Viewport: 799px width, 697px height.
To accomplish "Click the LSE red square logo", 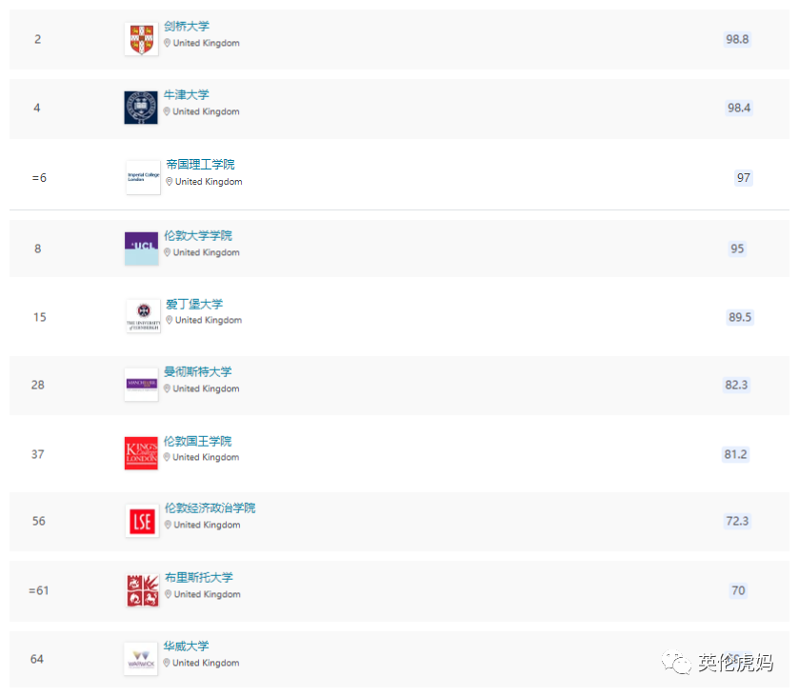I will tap(141, 522).
